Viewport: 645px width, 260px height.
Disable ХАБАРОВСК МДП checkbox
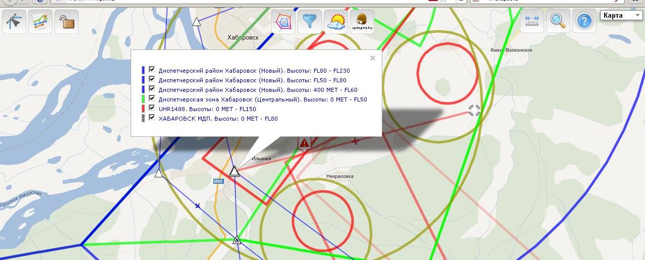point(151,118)
